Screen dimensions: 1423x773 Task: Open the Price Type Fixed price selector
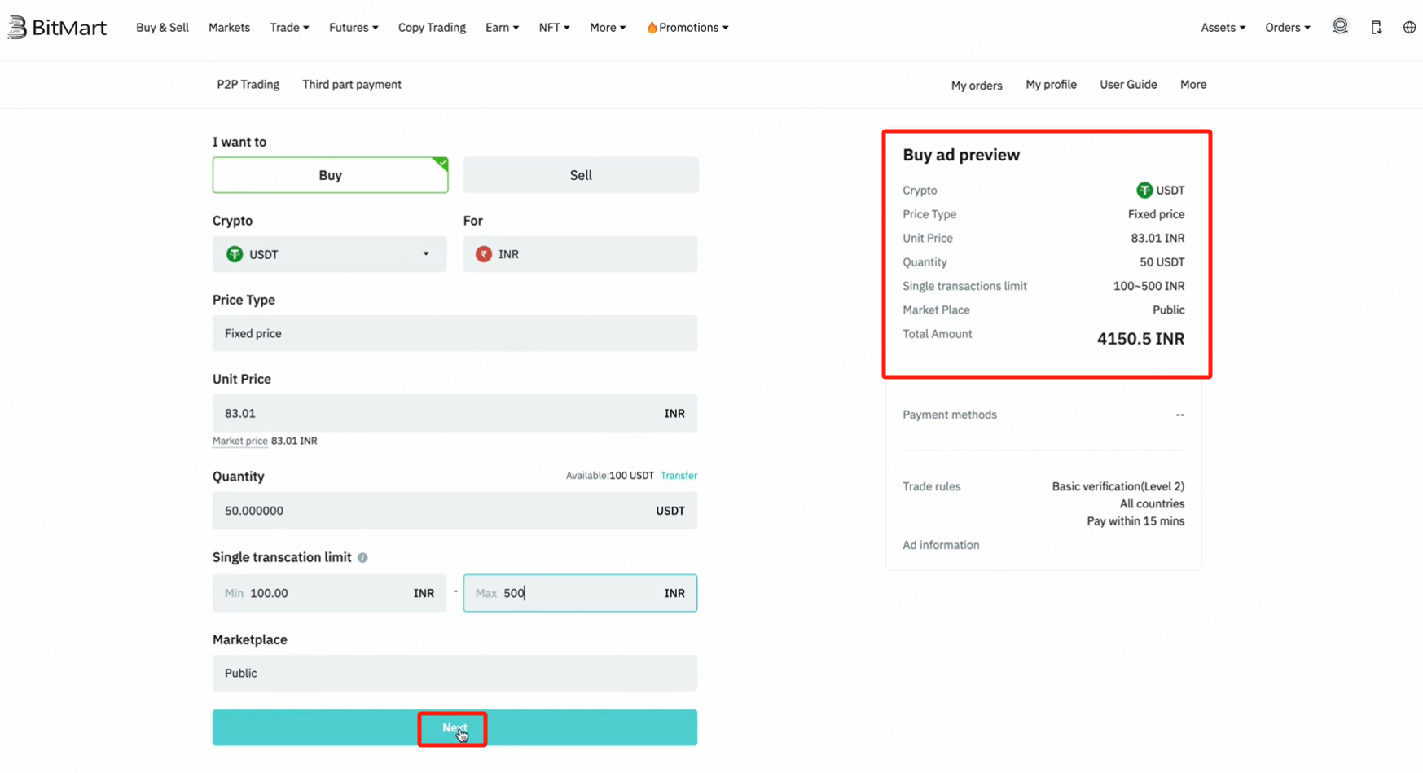pos(455,333)
